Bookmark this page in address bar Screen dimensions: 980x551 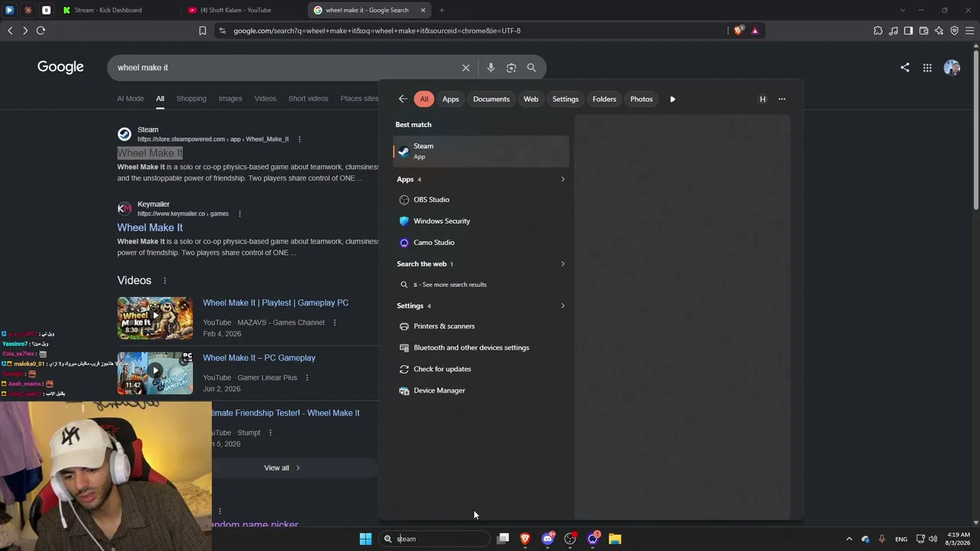coord(202,31)
